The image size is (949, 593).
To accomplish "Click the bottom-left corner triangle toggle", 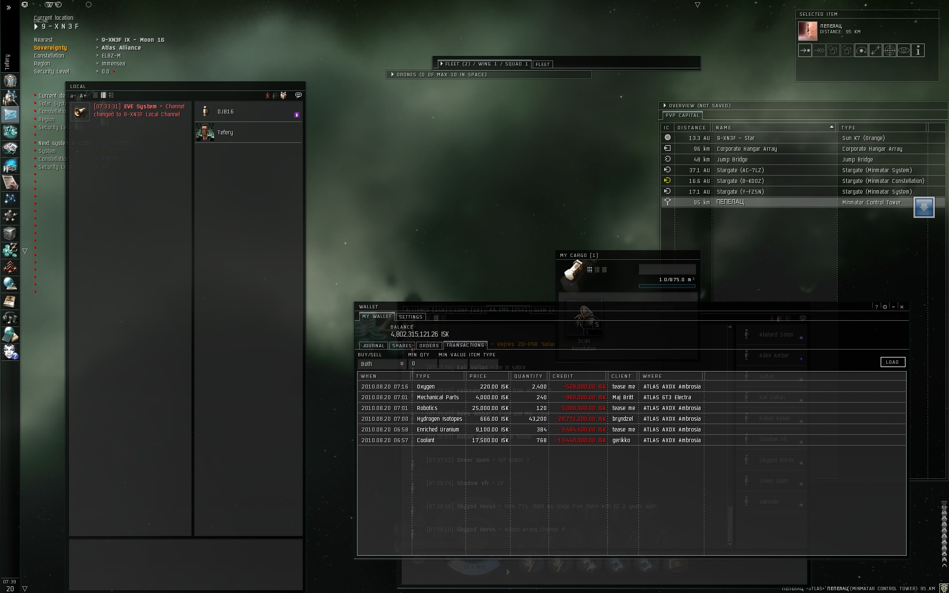I will [25, 588].
